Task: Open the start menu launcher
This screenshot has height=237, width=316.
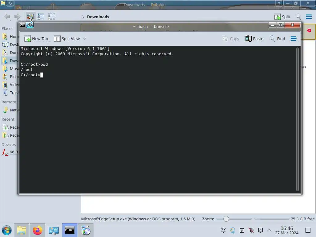Action: pyautogui.click(x=7, y=230)
